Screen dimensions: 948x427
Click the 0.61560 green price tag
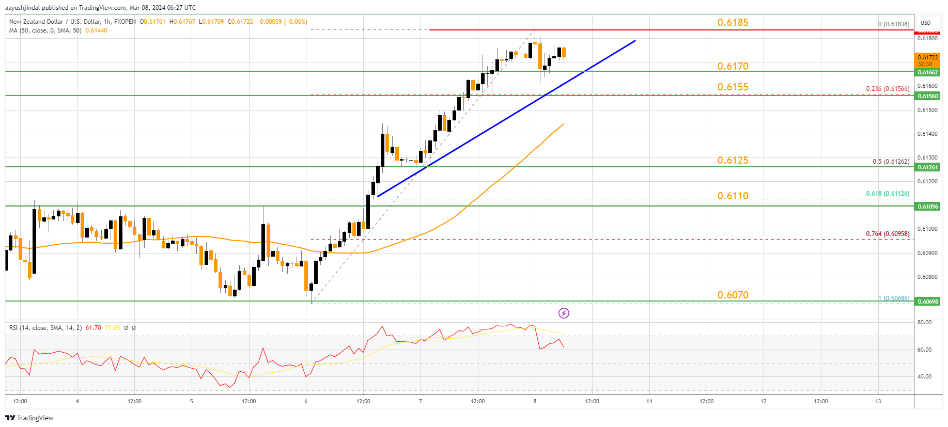coord(928,96)
